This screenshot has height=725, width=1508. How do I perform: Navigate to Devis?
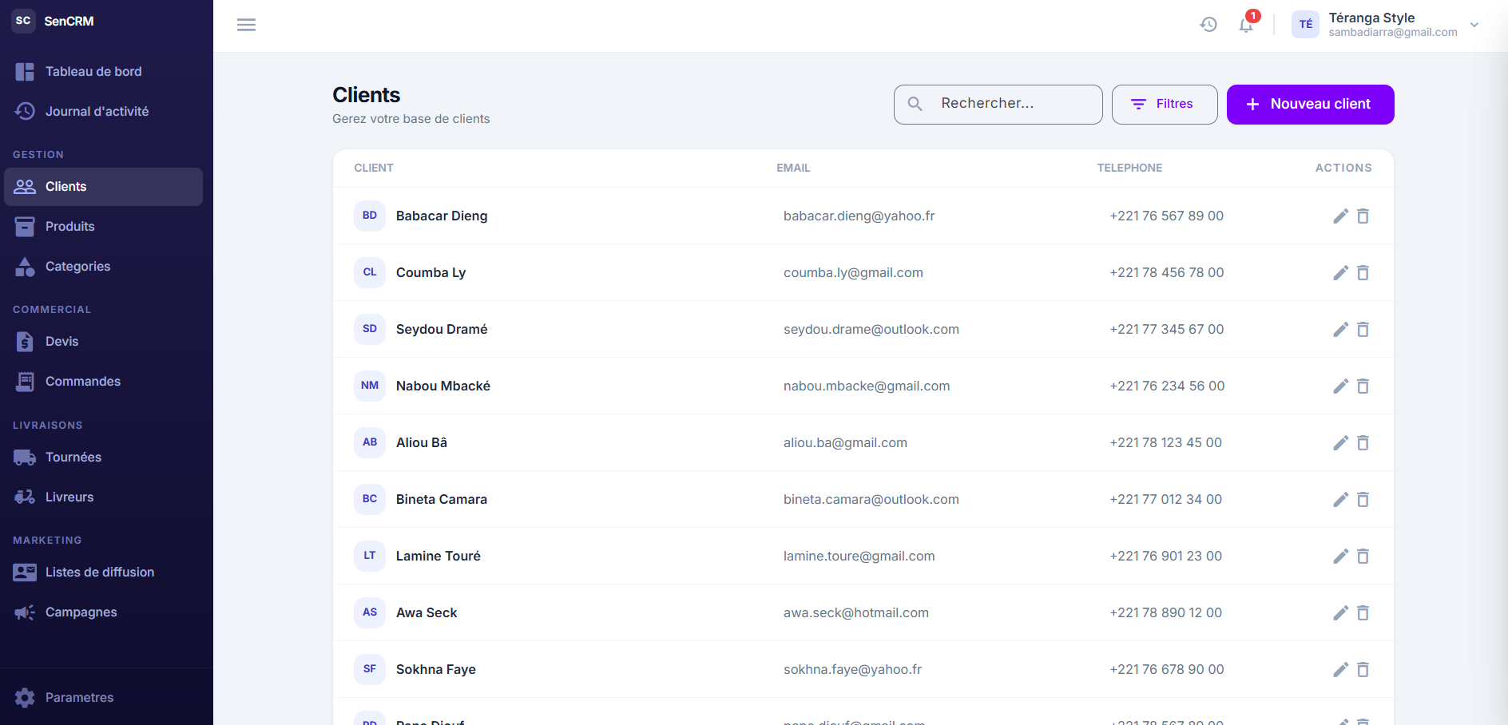point(104,342)
